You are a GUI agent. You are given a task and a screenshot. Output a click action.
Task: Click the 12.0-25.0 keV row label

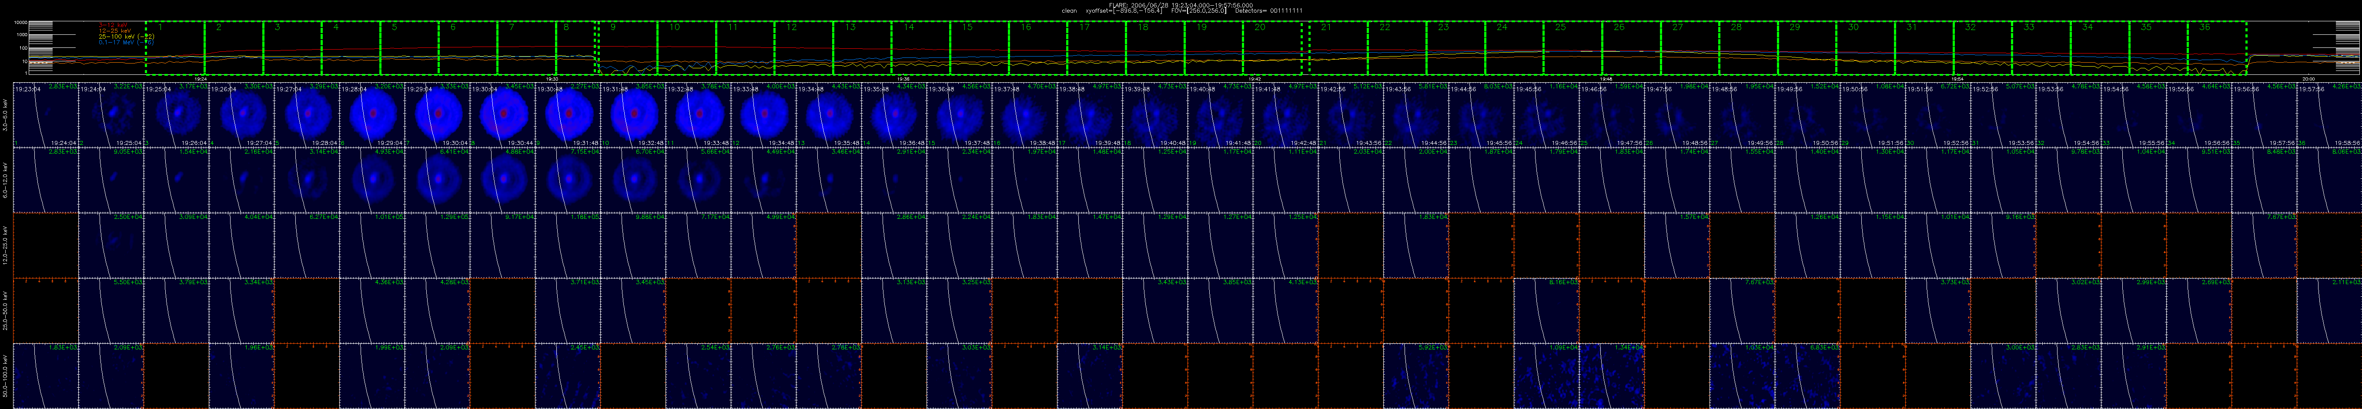pyautogui.click(x=7, y=245)
